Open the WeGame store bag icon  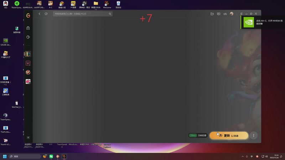click(x=28, y=28)
